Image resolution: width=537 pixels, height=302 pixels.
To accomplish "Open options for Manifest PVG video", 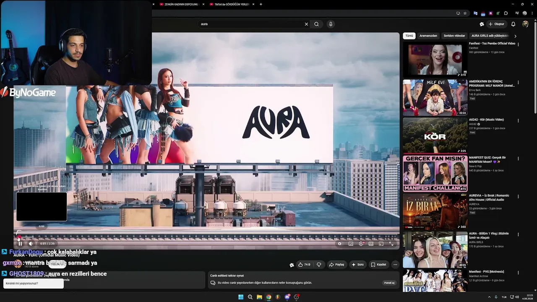I will click(518, 273).
